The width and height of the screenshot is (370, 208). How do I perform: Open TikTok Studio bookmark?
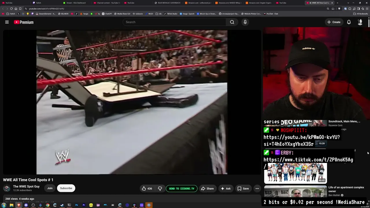pos(171,14)
